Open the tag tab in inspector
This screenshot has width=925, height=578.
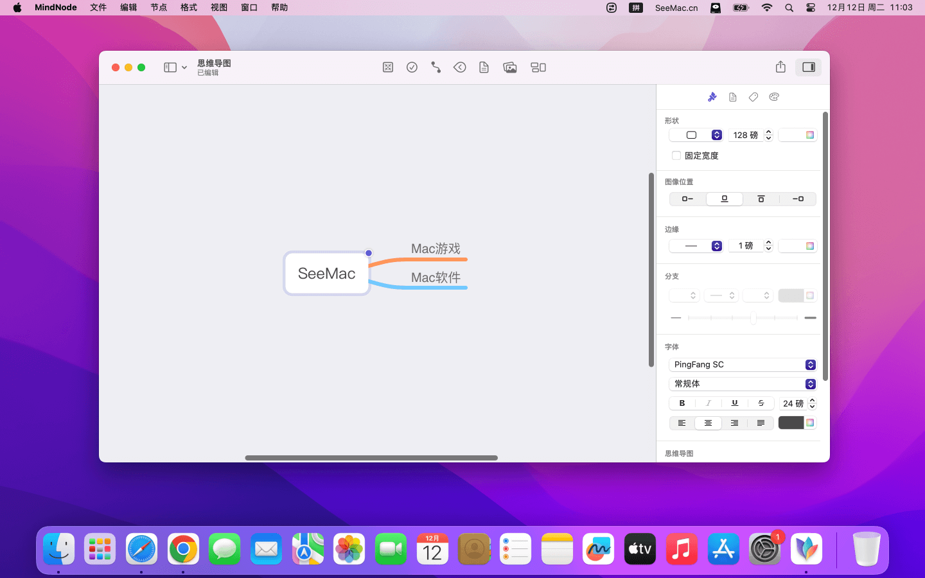[753, 97]
